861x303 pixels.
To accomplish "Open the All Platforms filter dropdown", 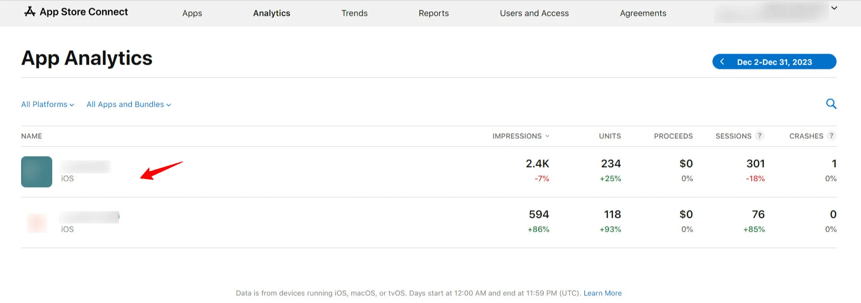I will click(47, 104).
